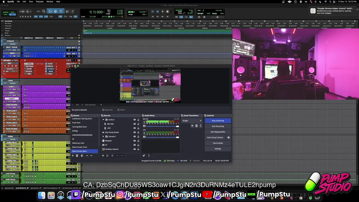The width and height of the screenshot is (359, 202).
Task: Mute the Mini Mic speaker icon in mixer
Action: [x=144, y=126]
